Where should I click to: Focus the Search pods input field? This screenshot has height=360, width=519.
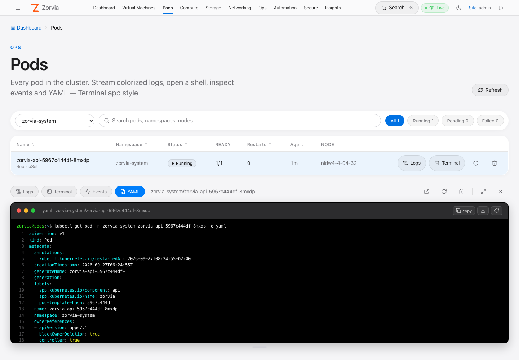pyautogui.click(x=240, y=121)
